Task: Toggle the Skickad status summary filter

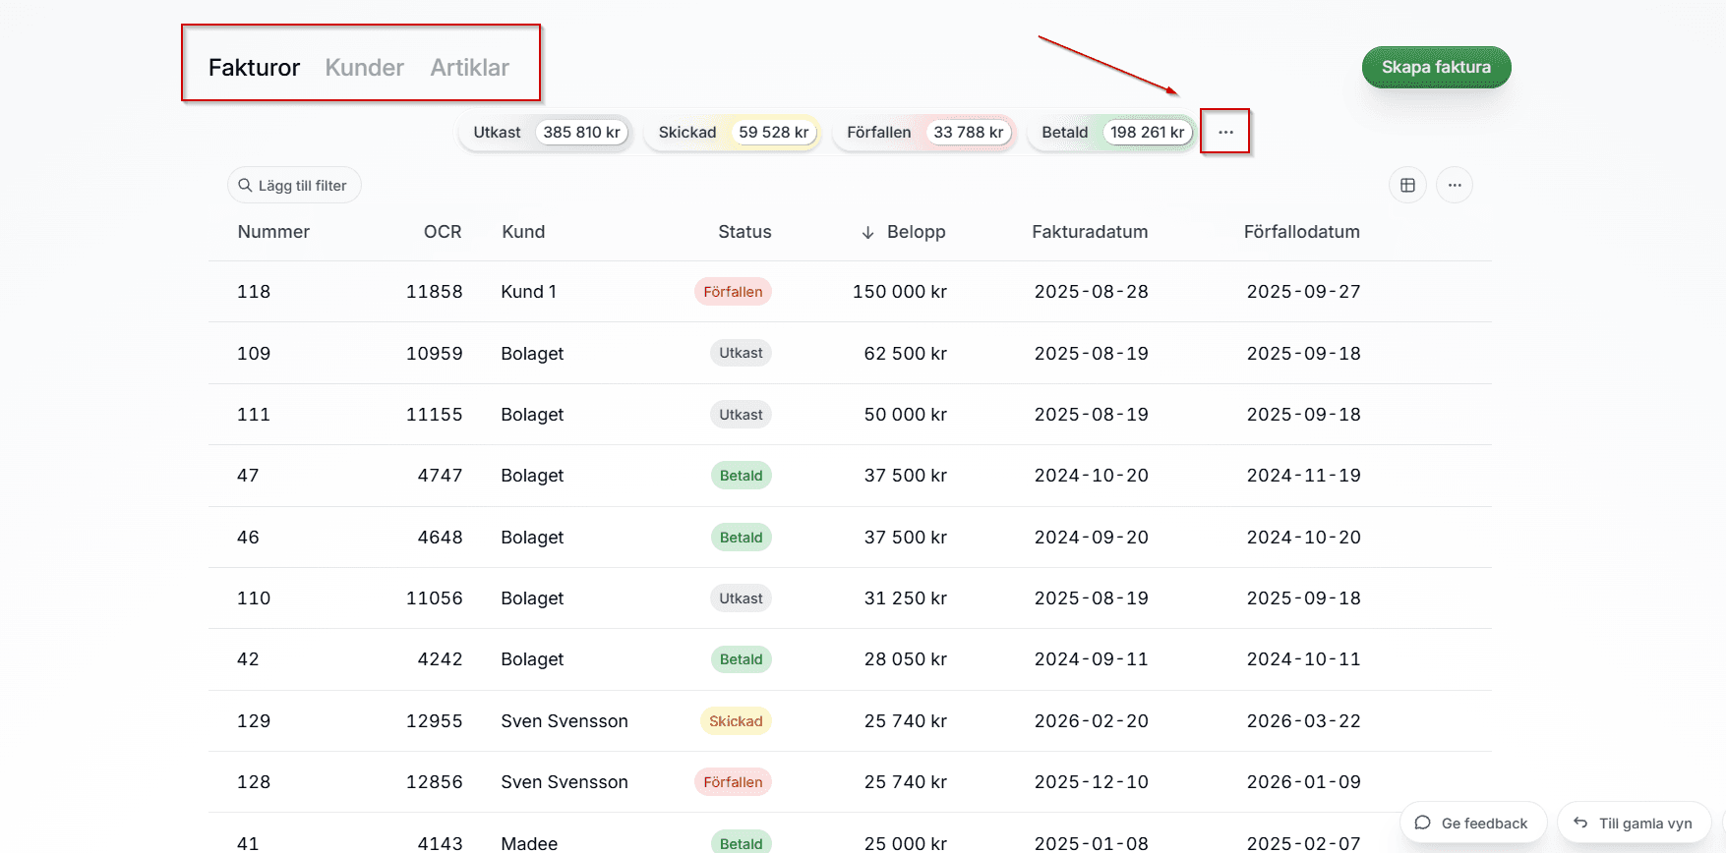Action: (x=733, y=132)
